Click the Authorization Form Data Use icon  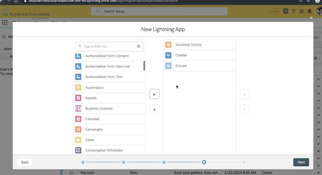click(x=78, y=66)
